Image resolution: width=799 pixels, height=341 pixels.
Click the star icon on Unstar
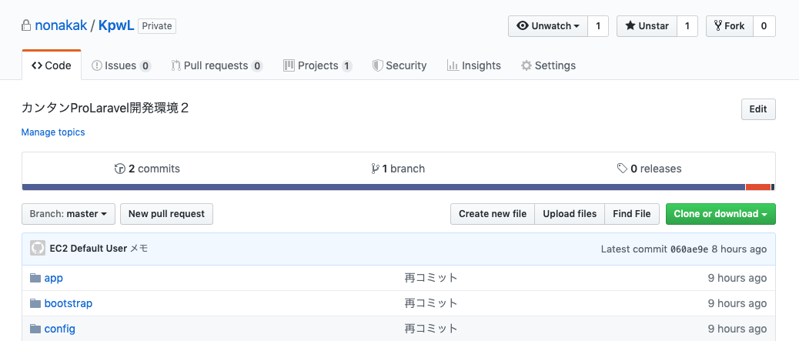point(630,25)
